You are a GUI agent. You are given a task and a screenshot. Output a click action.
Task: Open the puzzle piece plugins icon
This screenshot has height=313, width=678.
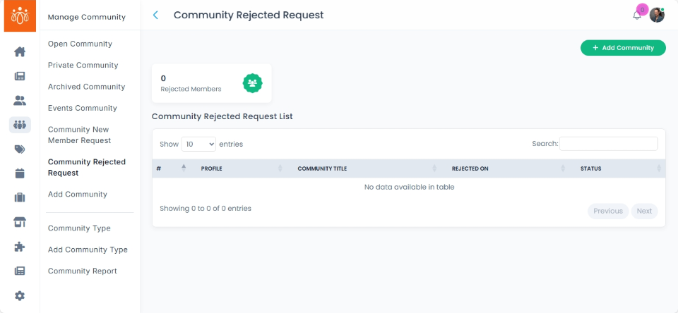tap(20, 247)
